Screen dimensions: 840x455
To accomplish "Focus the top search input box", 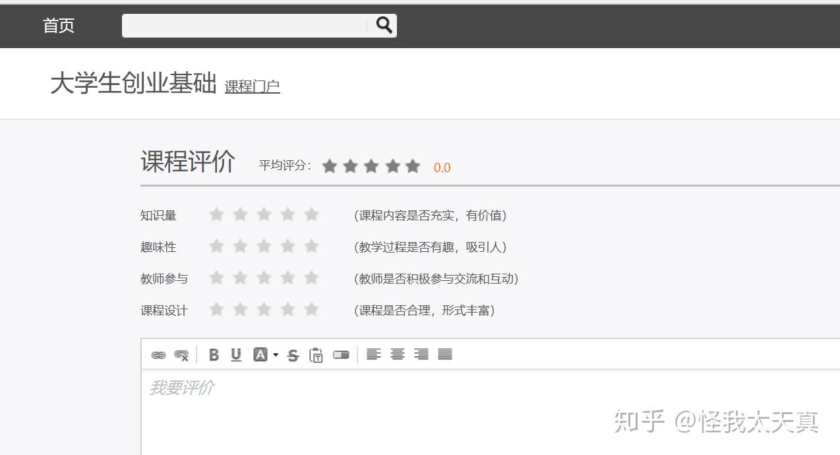I will point(245,26).
